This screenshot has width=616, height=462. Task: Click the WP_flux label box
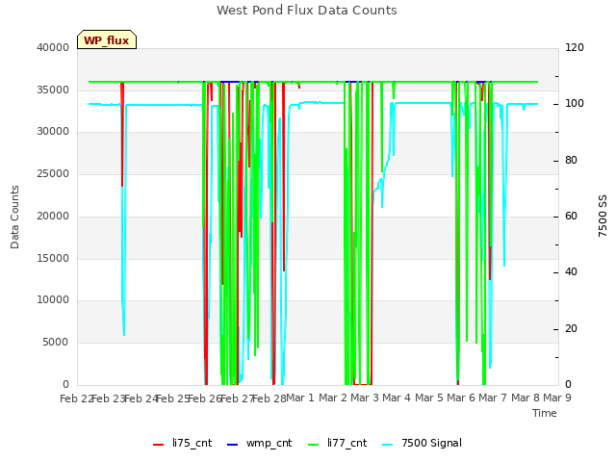pyautogui.click(x=107, y=39)
